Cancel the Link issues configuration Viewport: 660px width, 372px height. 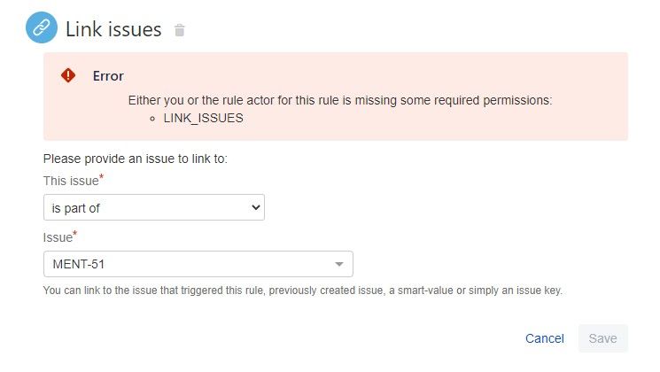(545, 338)
